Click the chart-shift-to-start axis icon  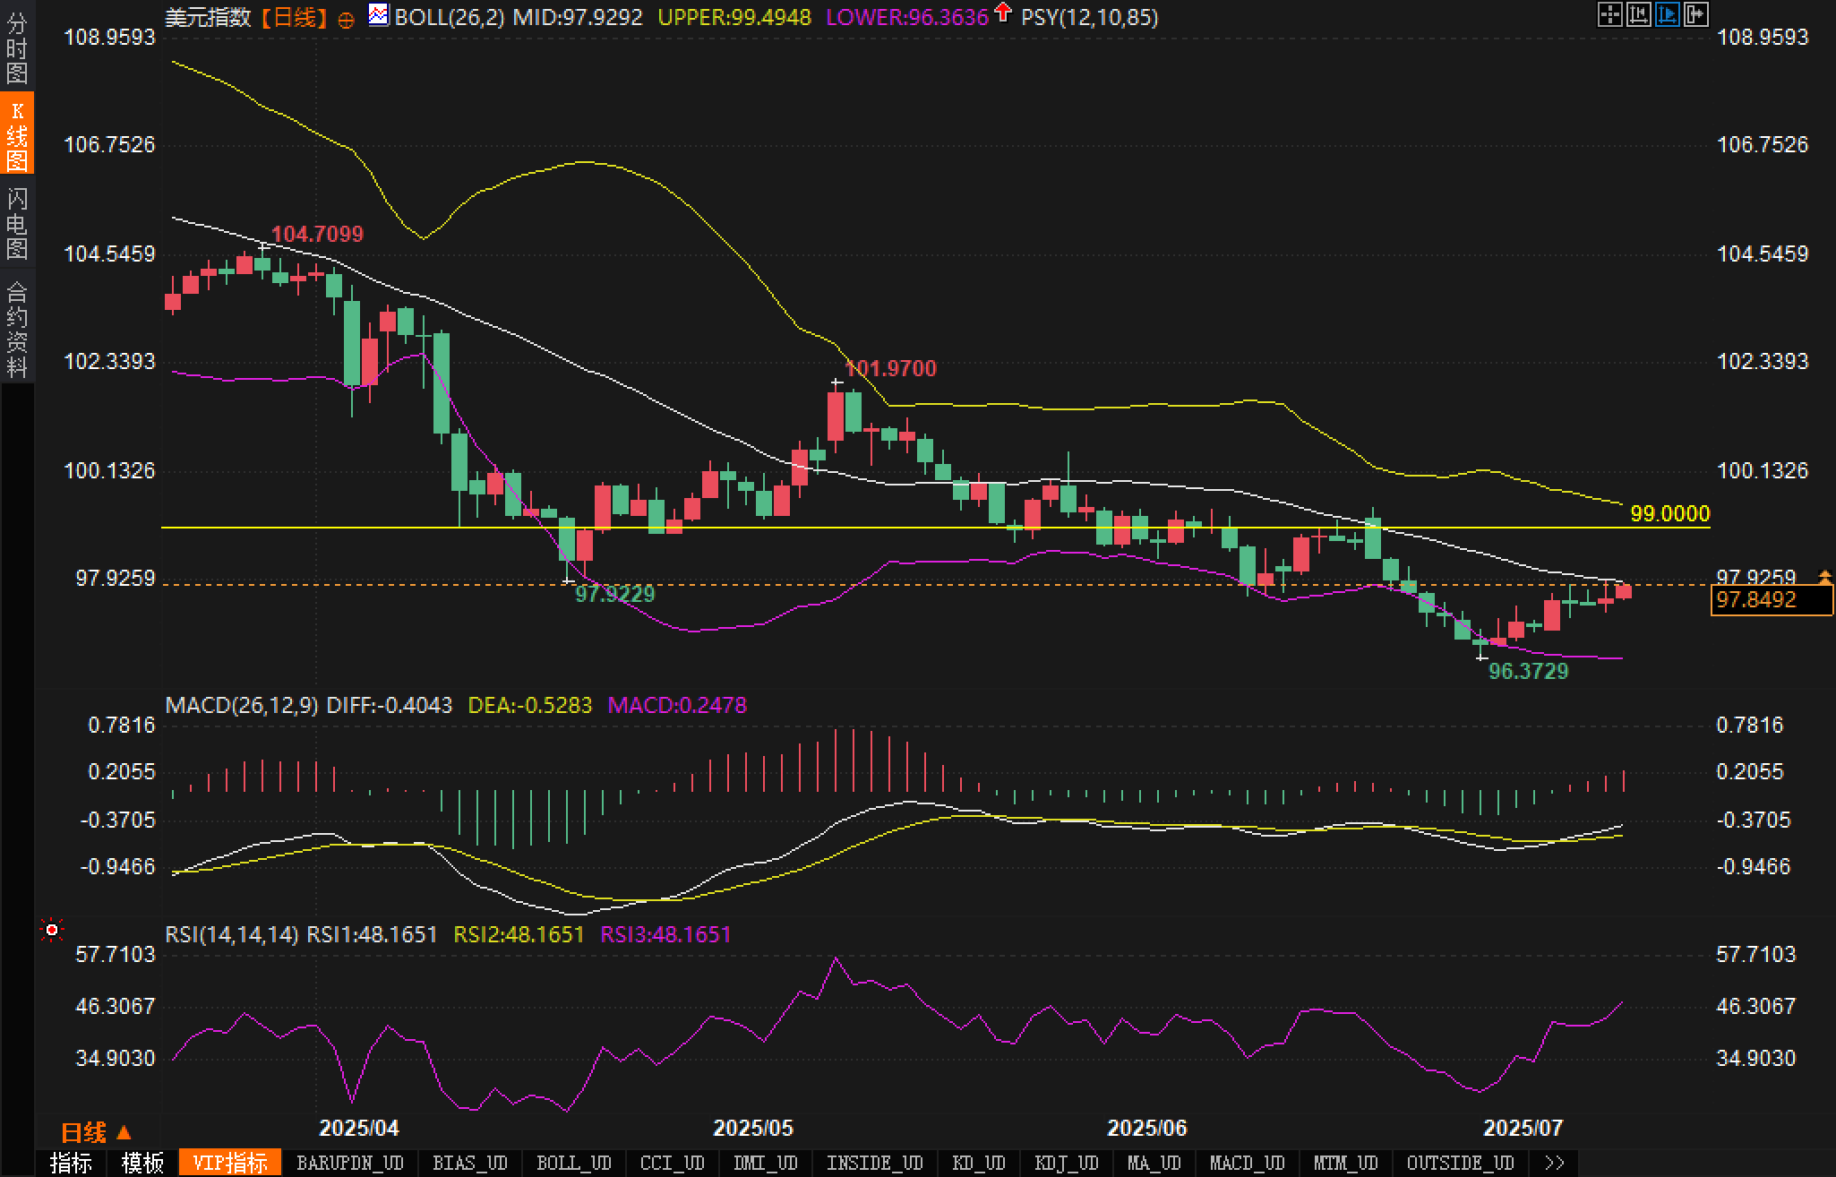1638,14
